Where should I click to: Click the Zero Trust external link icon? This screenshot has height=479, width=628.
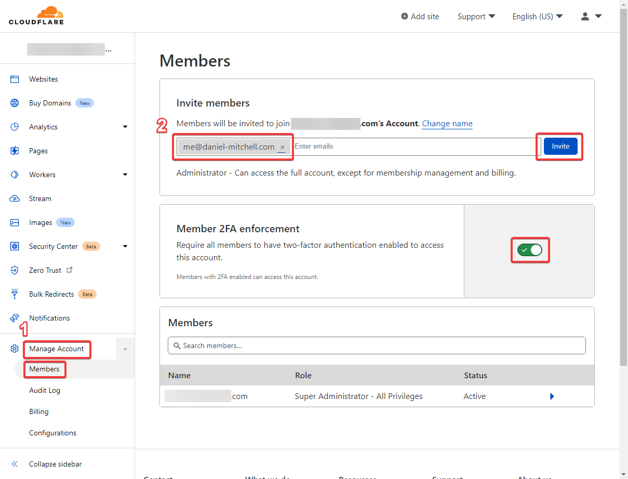tap(70, 270)
